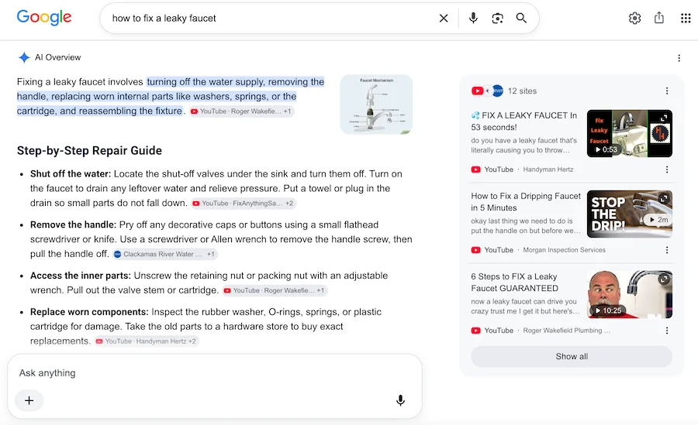The width and height of the screenshot is (698, 425).
Task: Open the Roger Wakefie citation after Access inner parts
Action: 275,290
